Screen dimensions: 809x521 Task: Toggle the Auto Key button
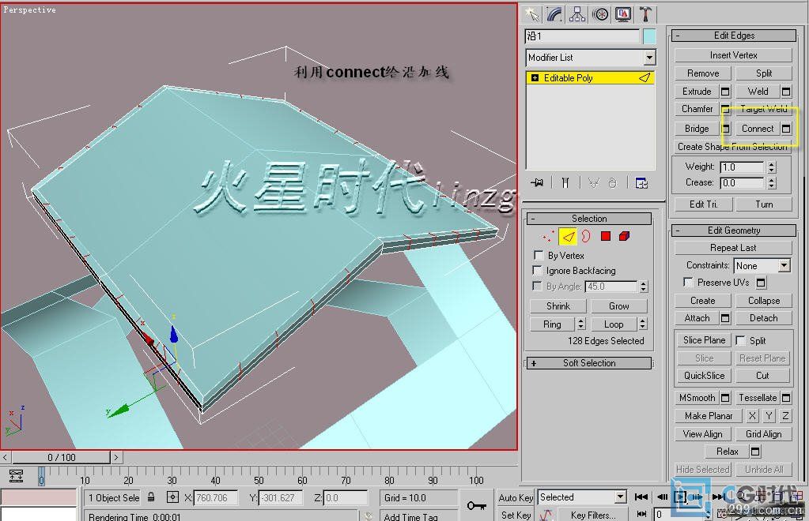pyautogui.click(x=516, y=498)
